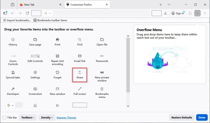Screen dimensions: 210x123
Task: Click the New private window icon
Action: click(x=102, y=72)
